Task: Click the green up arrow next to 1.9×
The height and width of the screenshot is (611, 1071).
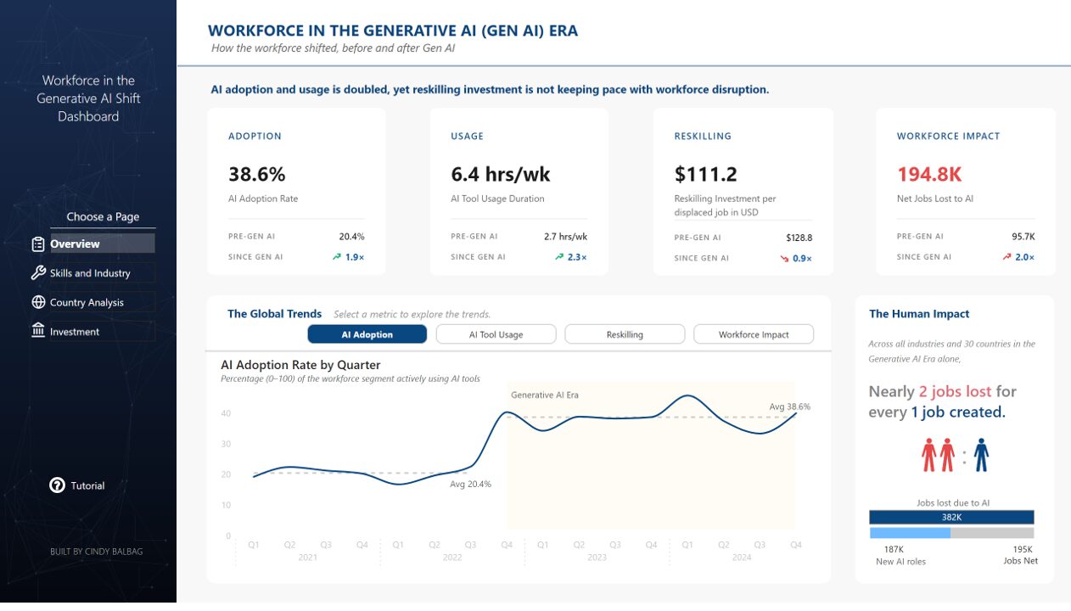Action: 336,256
